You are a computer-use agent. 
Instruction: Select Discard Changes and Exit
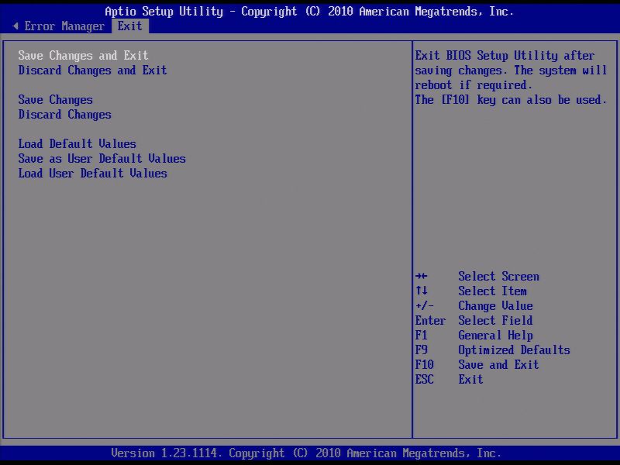point(92,70)
